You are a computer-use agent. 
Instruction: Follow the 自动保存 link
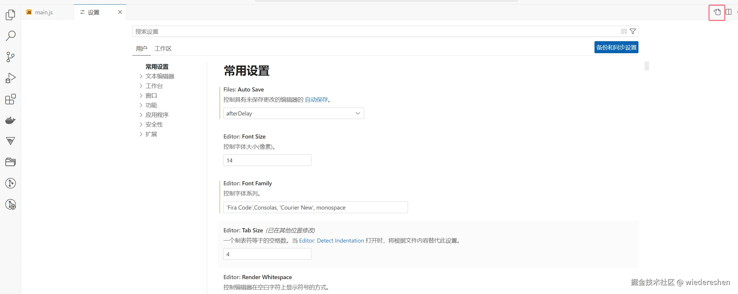[x=316, y=100]
